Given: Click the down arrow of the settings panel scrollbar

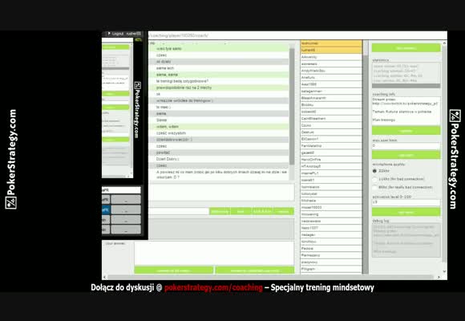Looking at the screenshot, I should click(444, 271).
